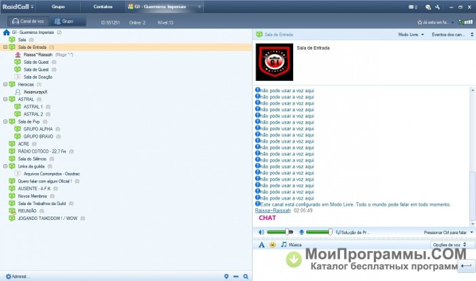This screenshot has height=281, width=476.
Task: Collapse the Sala de Entrada channel
Action: [5, 47]
